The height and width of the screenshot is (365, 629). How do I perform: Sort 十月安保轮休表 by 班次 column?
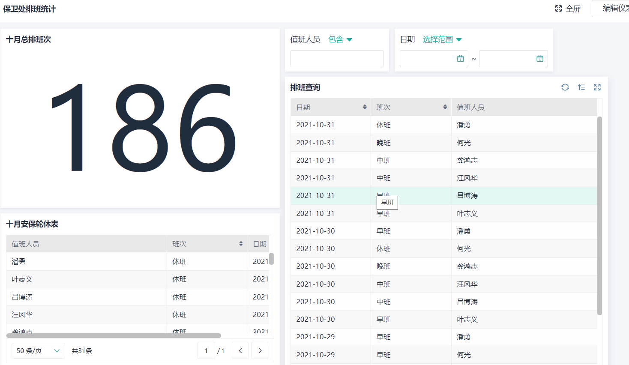[x=241, y=244]
